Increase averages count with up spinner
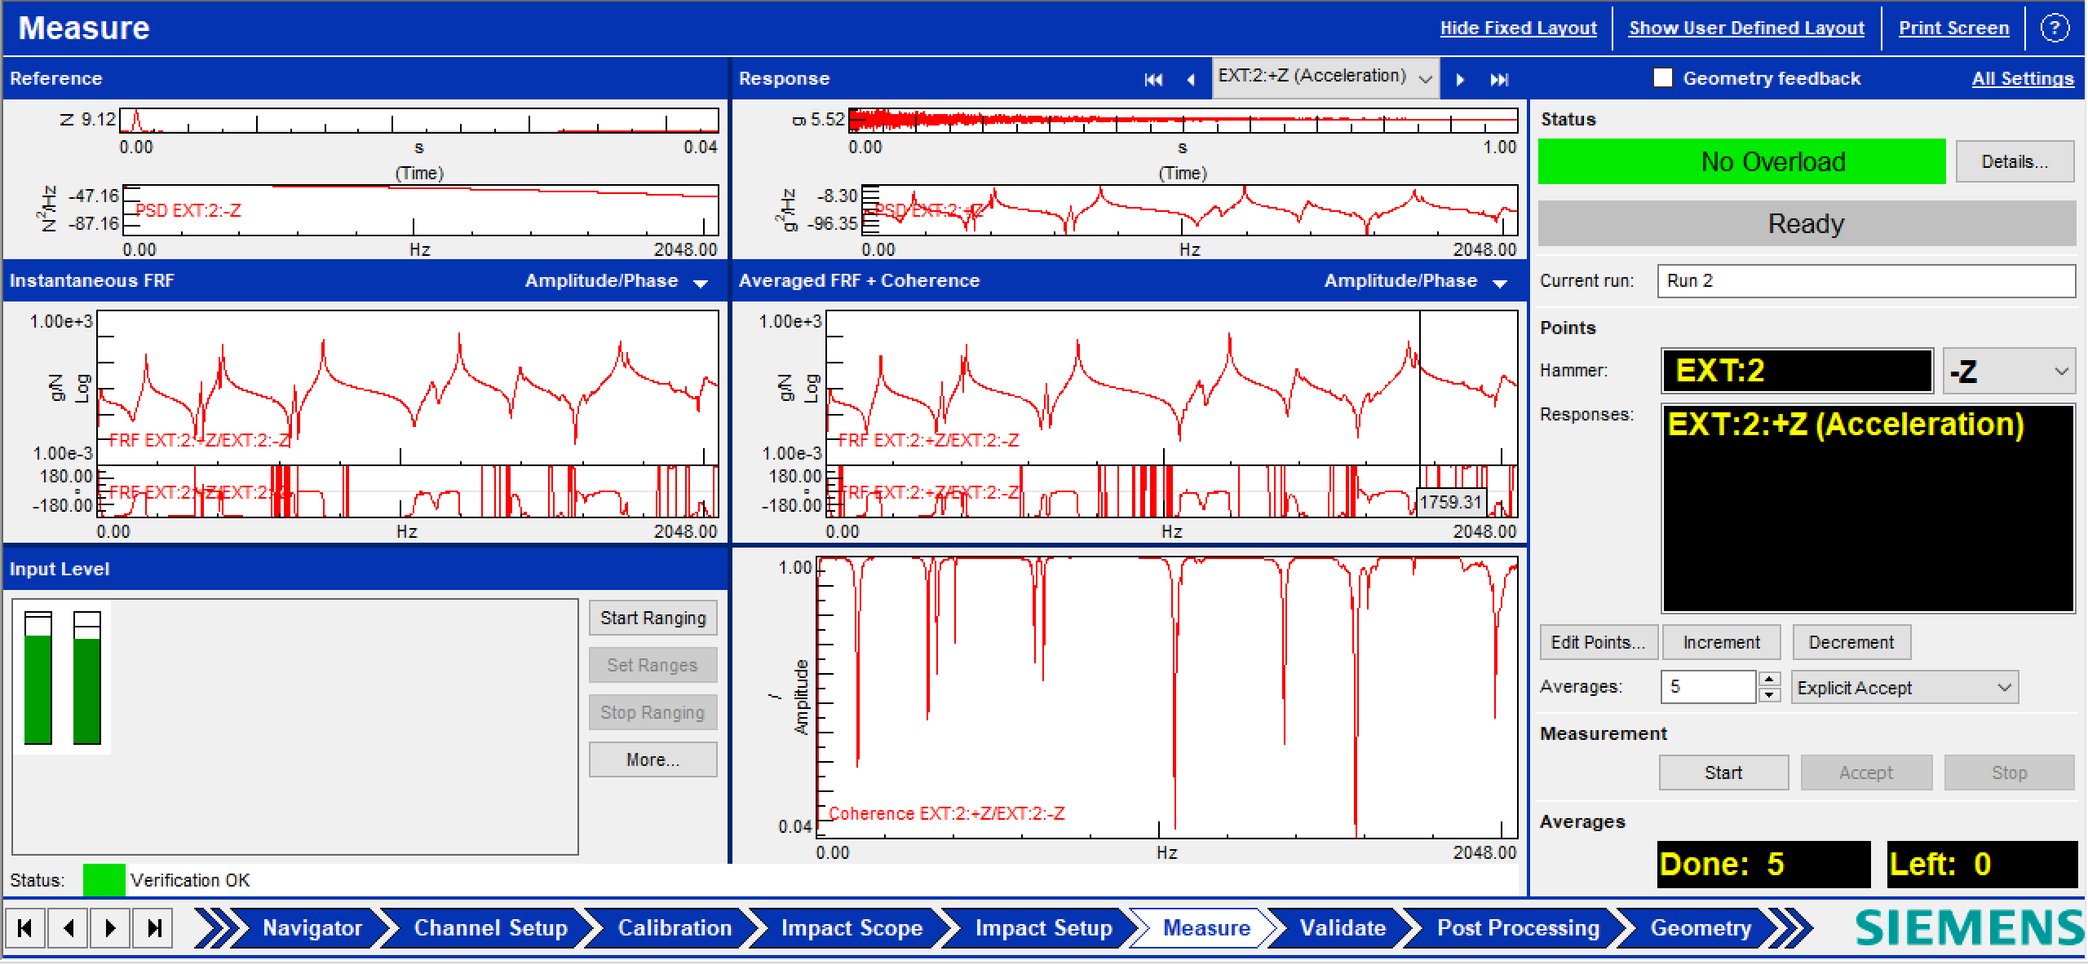Image resolution: width=2088 pixels, height=964 pixels. pyautogui.click(x=1769, y=679)
